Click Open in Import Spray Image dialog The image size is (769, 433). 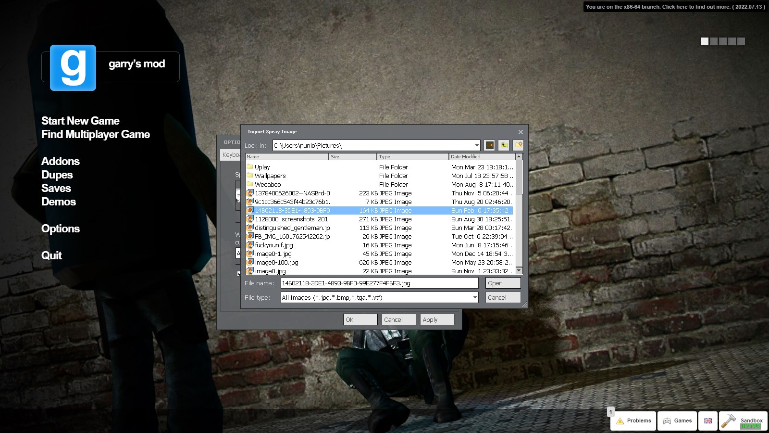503,283
